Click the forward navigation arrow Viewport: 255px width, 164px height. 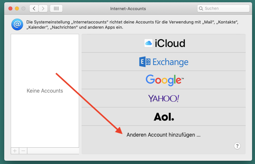coord(43,8)
